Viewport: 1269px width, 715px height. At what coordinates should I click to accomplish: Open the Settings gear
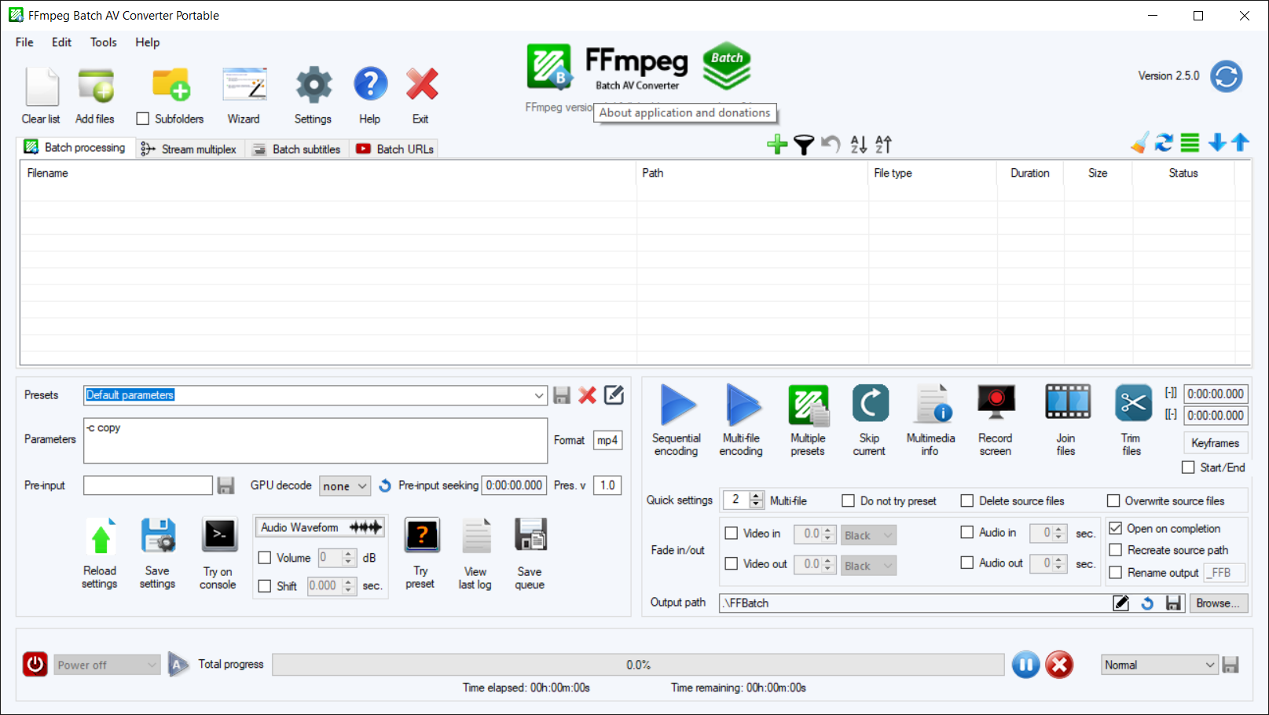point(314,85)
